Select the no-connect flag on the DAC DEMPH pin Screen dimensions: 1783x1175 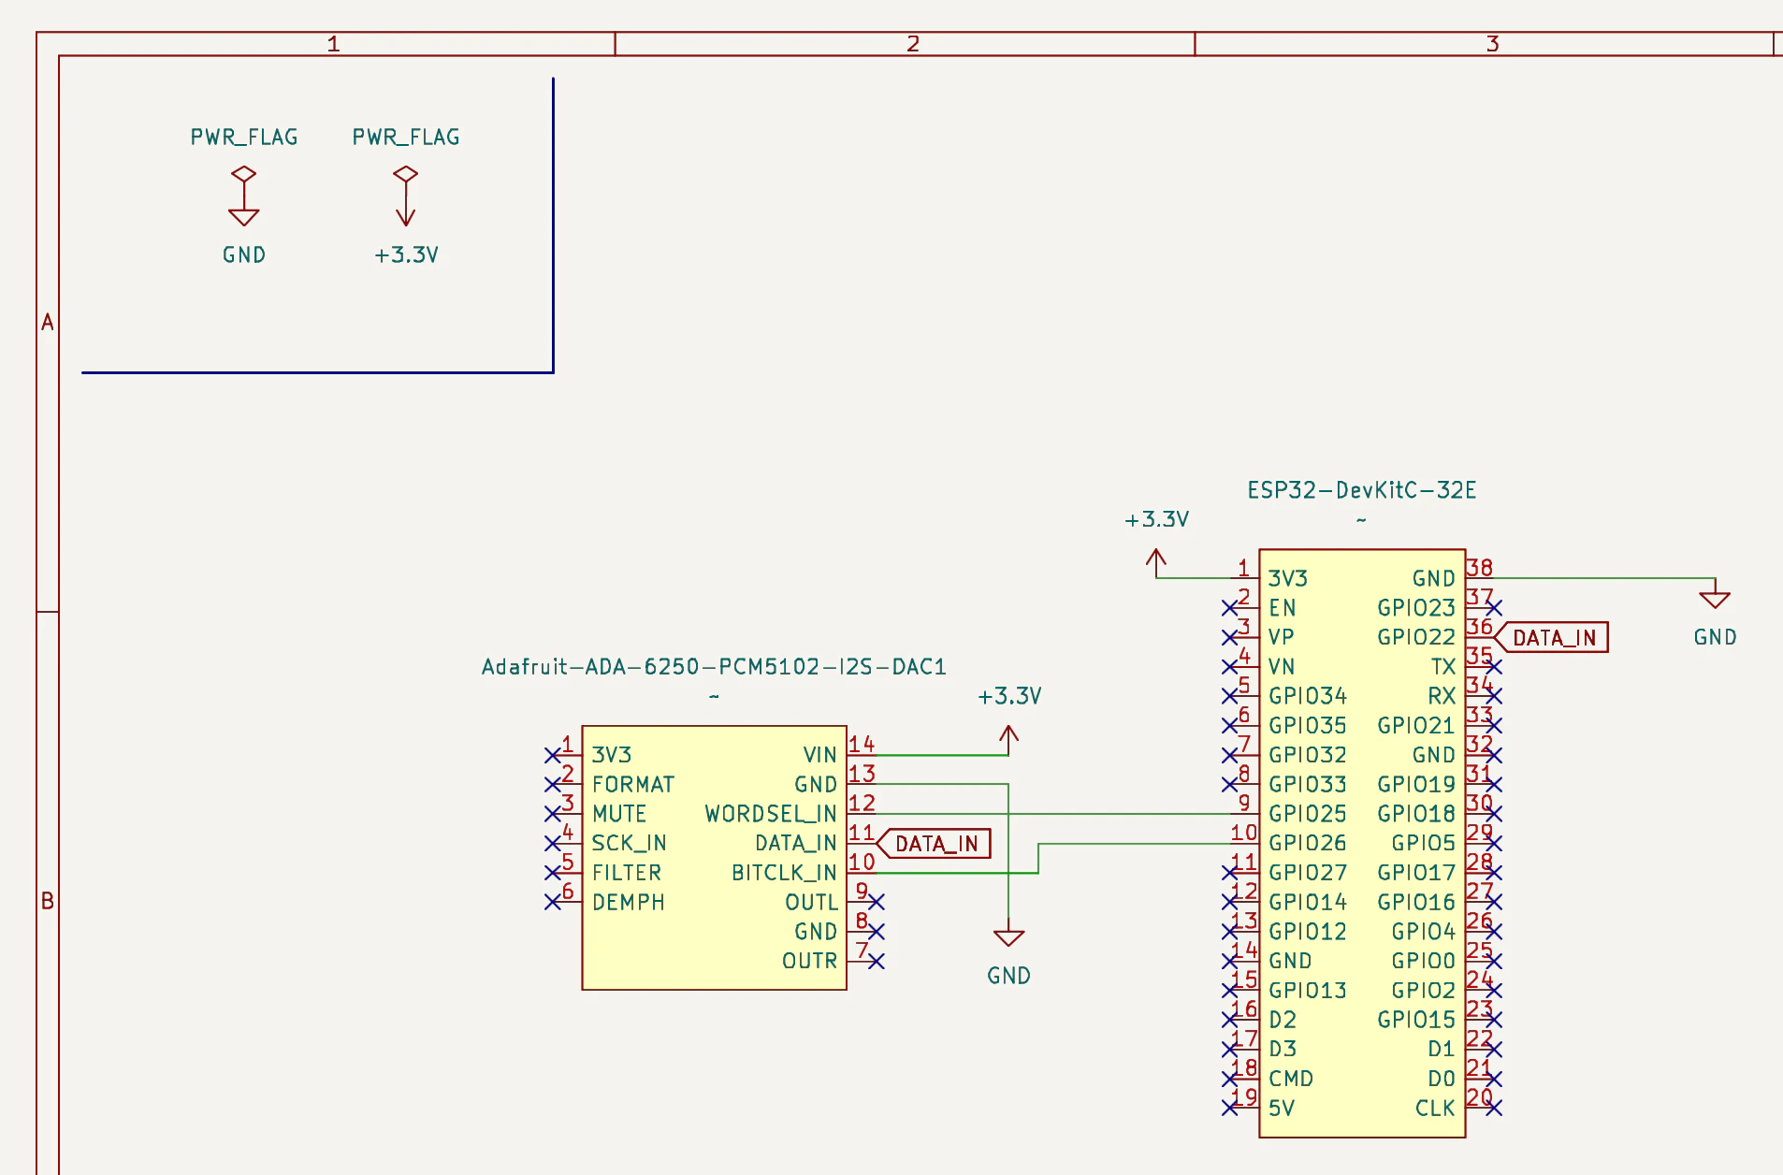click(553, 902)
